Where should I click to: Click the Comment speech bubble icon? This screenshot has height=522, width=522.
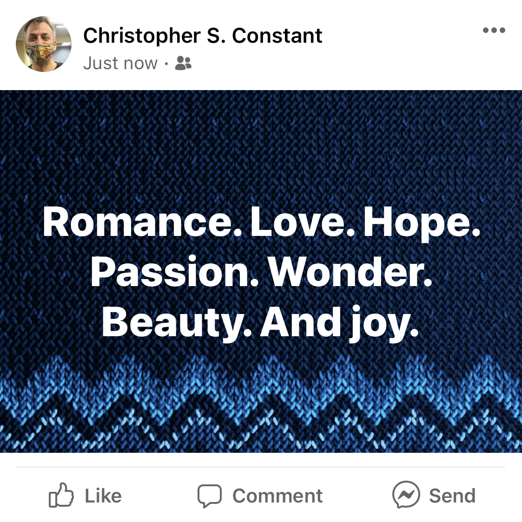[x=210, y=496]
